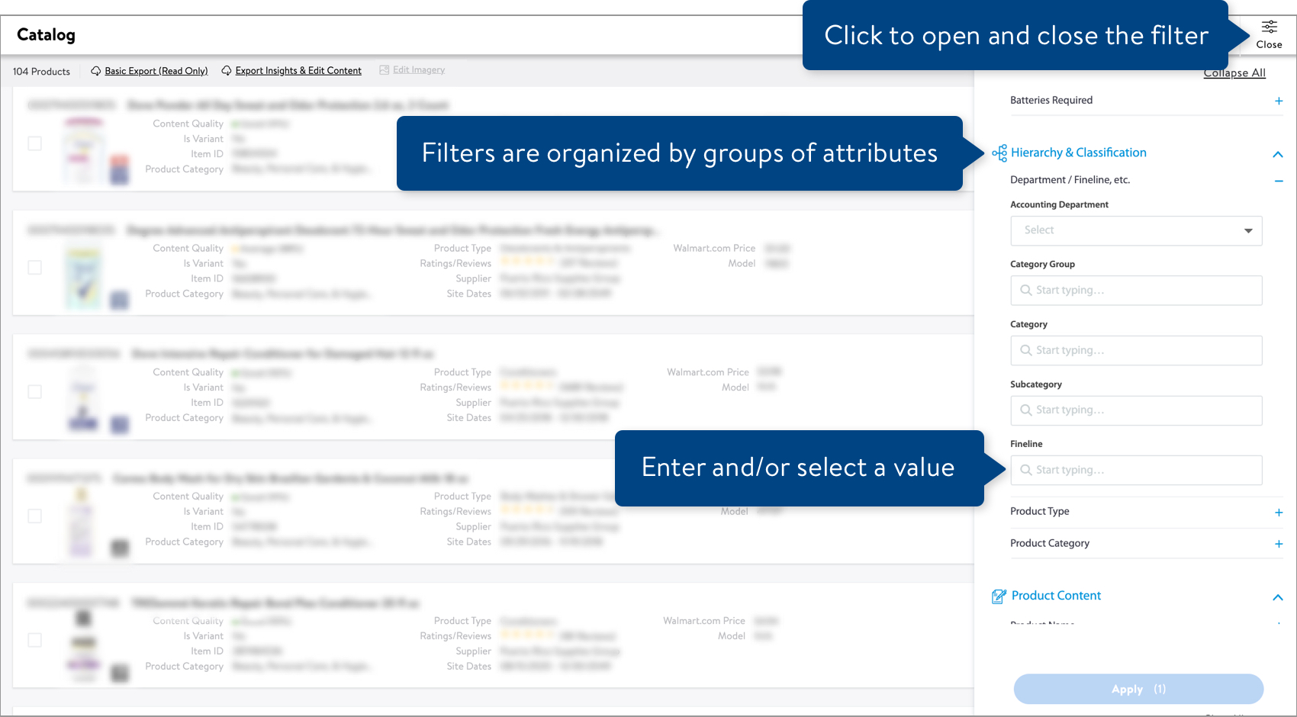This screenshot has width=1297, height=717.
Task: Click the Close filter icon
Action: 1269,27
